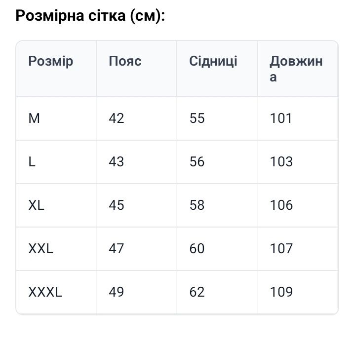Click the size L row label

[32, 162]
